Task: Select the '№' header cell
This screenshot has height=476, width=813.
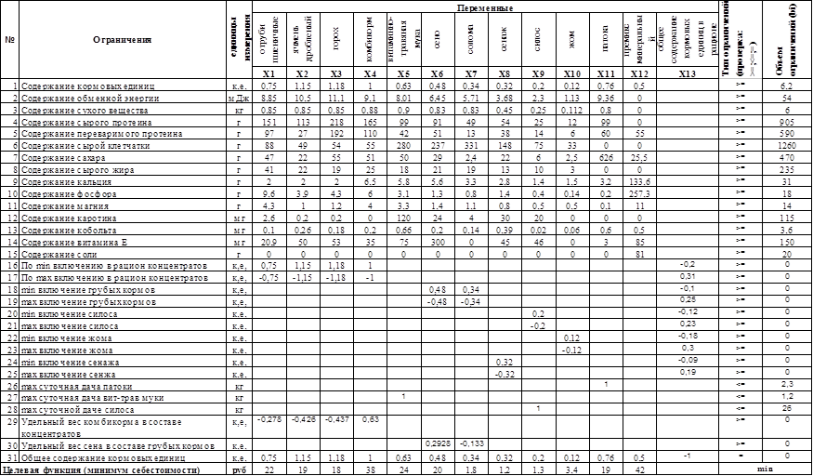Action: [x=10, y=39]
